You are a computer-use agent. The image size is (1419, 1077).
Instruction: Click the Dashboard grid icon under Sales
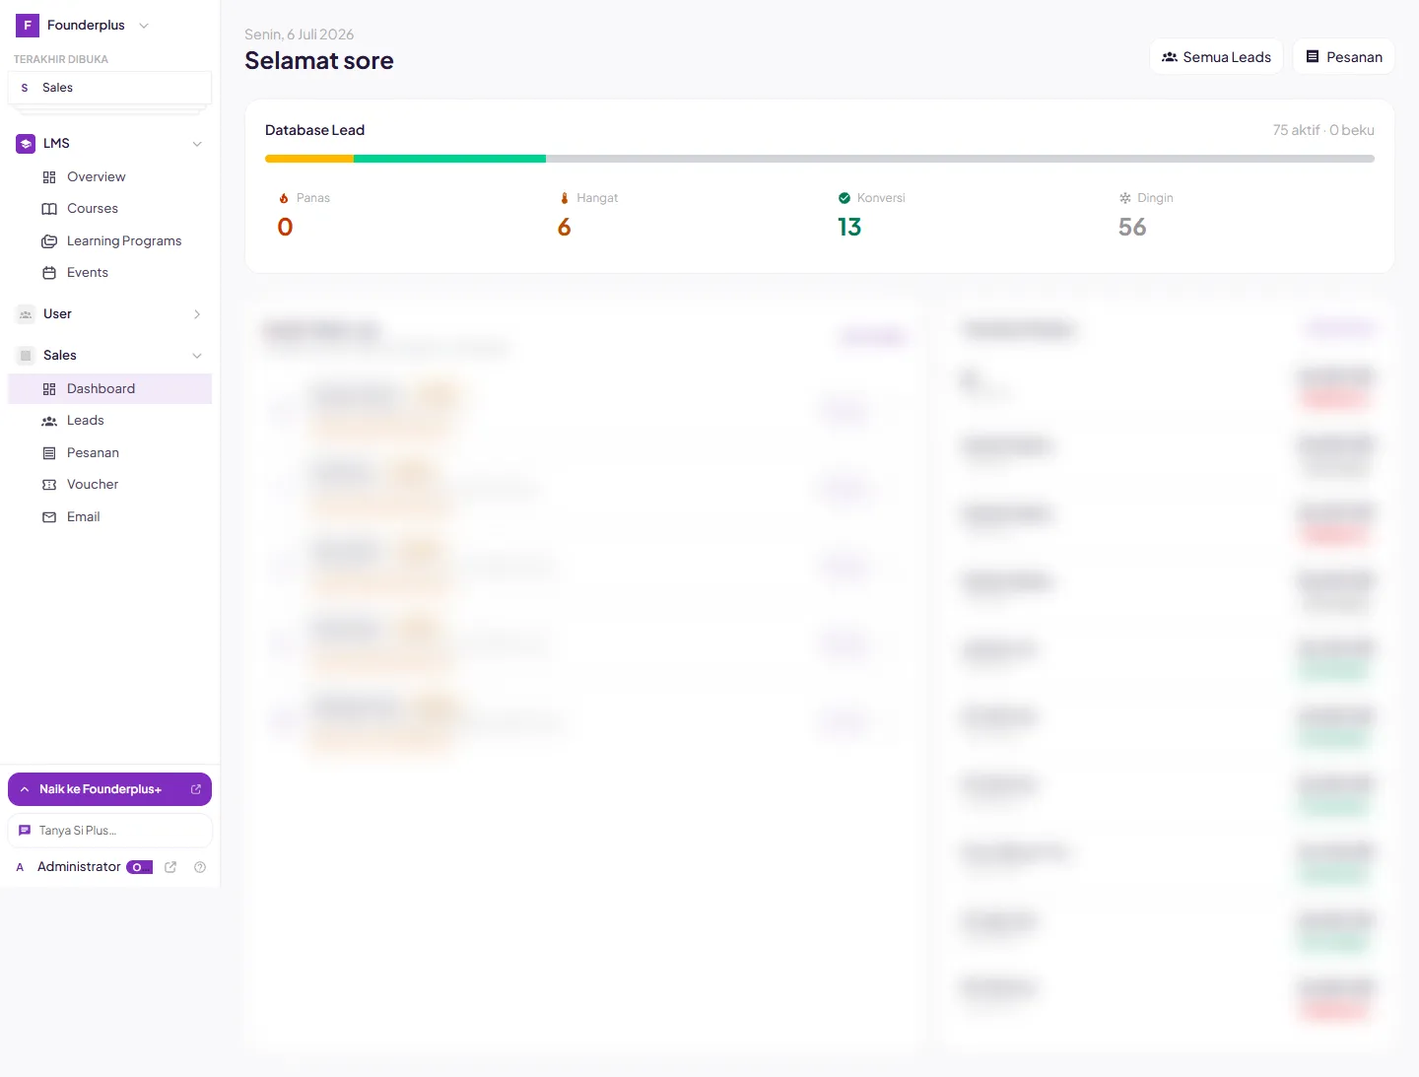tap(49, 389)
